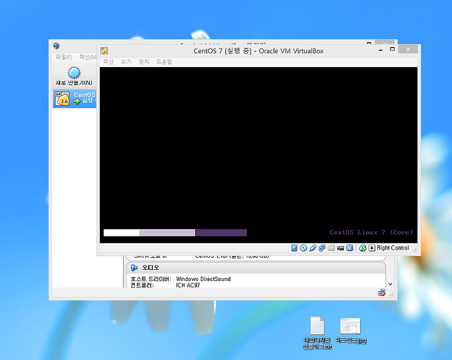This screenshot has width=452, height=360.
Task: Click the video capture status icon
Action: coord(340,248)
